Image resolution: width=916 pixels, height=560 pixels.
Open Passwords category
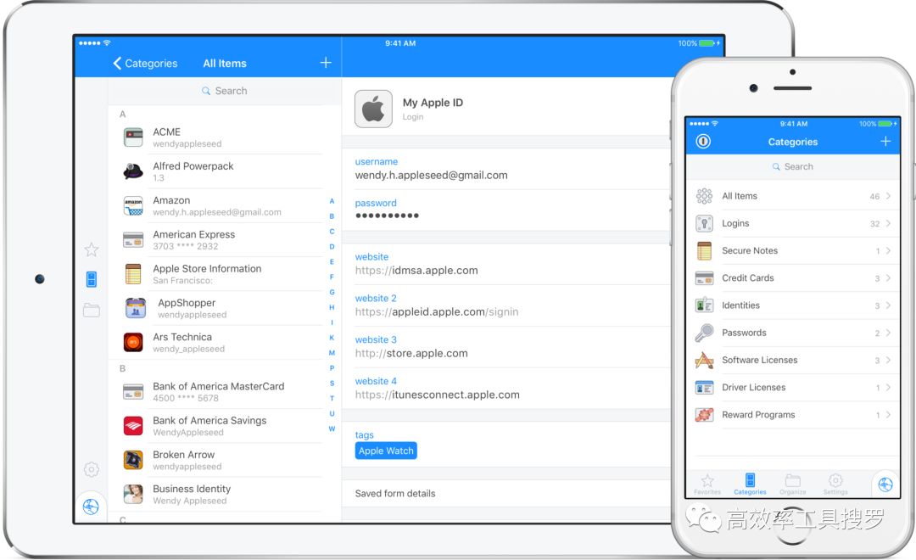793,333
